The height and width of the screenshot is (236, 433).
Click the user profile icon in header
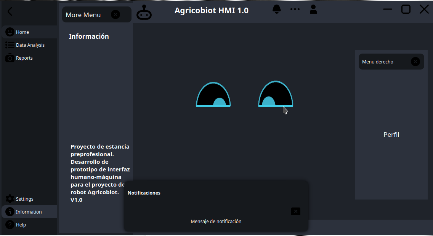pyautogui.click(x=313, y=10)
